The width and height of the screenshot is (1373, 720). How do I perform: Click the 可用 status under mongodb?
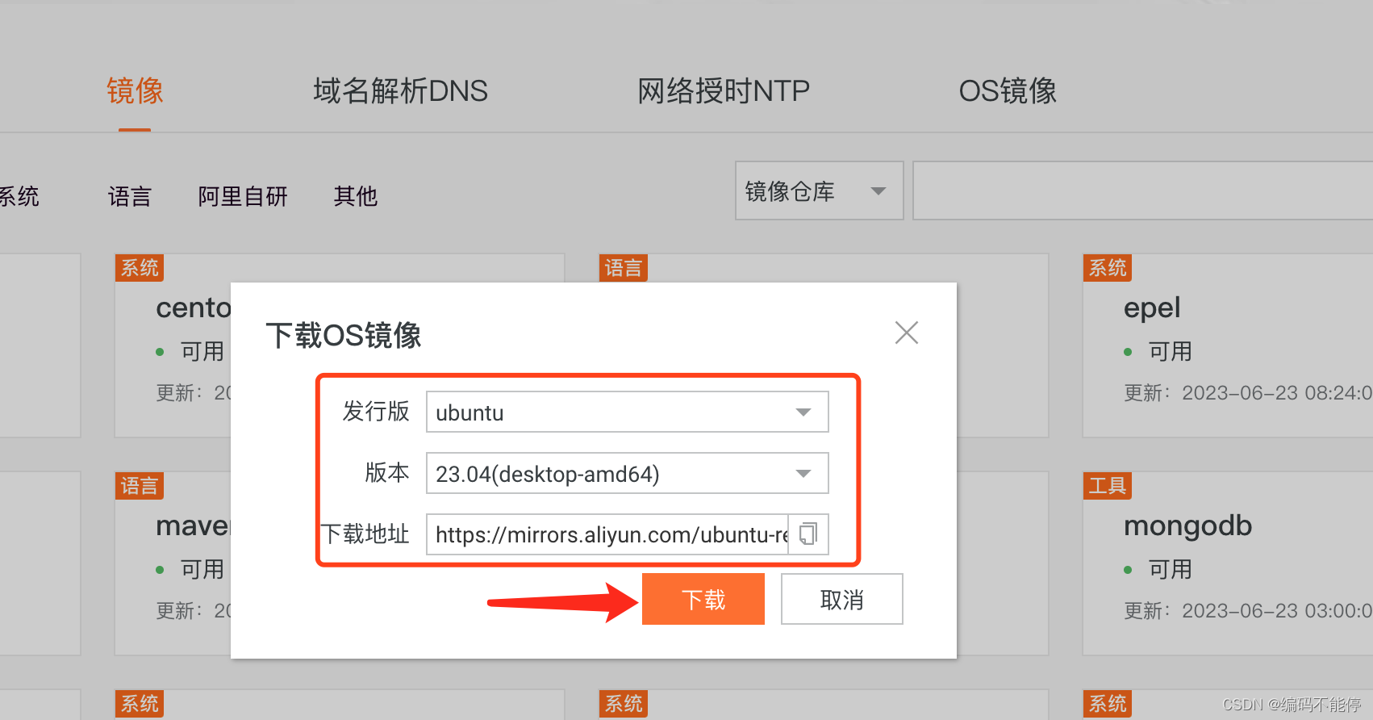pyautogui.click(x=1170, y=569)
